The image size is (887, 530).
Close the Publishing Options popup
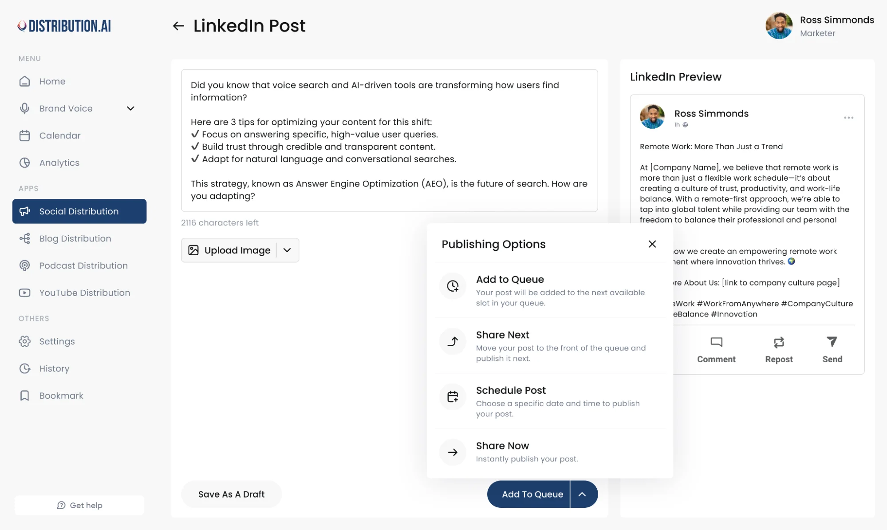tap(652, 244)
